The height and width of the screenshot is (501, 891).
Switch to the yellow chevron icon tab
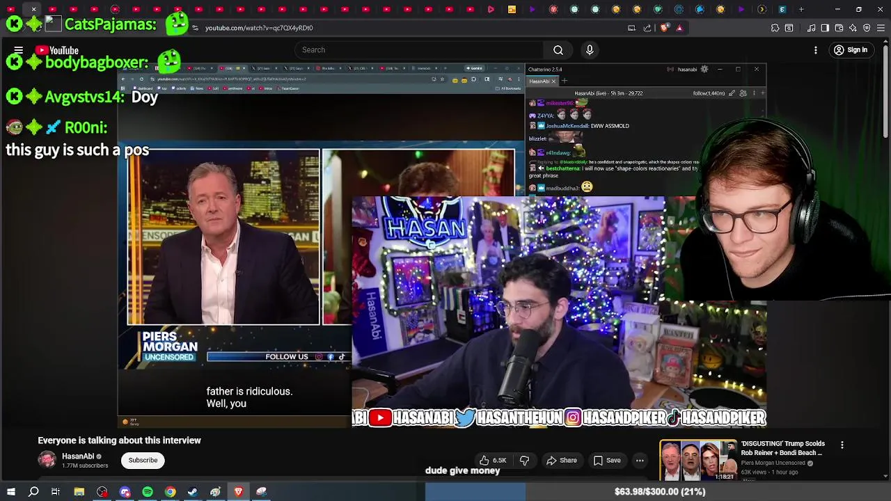tap(762, 10)
